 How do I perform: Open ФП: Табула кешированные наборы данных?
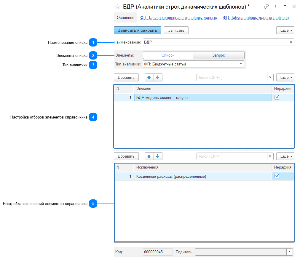(178, 17)
